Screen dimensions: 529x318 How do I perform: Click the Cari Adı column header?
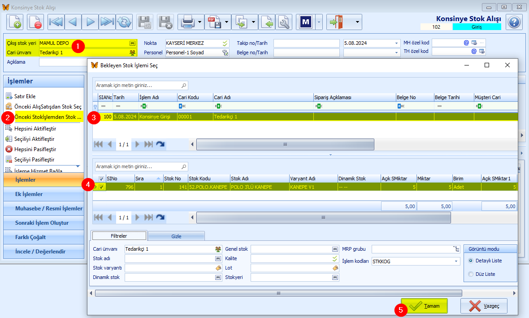pos(263,97)
